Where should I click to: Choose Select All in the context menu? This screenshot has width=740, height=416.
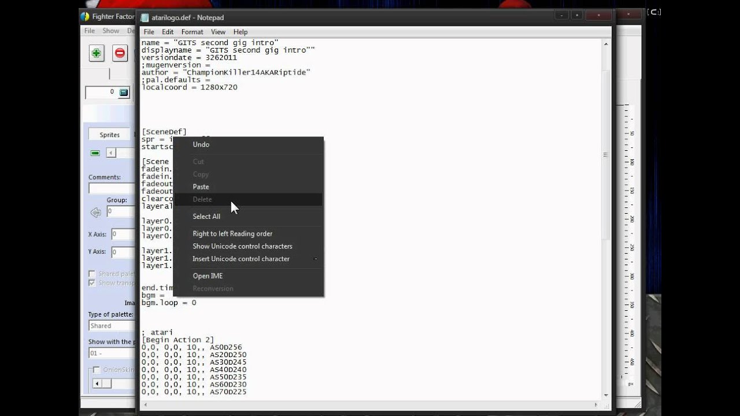tap(248, 216)
